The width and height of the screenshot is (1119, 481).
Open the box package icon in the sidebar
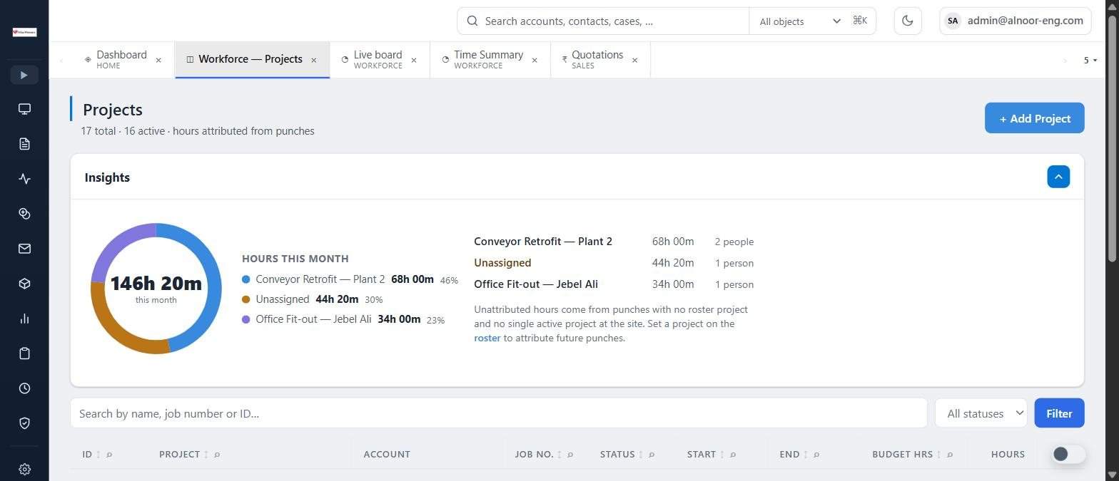(24, 284)
